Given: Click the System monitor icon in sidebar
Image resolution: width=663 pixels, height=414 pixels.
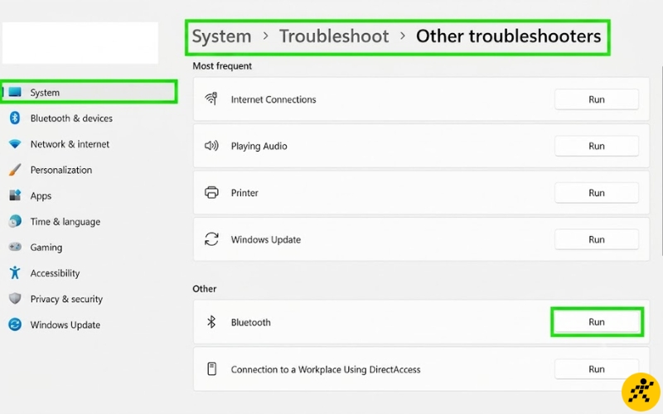Looking at the screenshot, I should pos(15,92).
